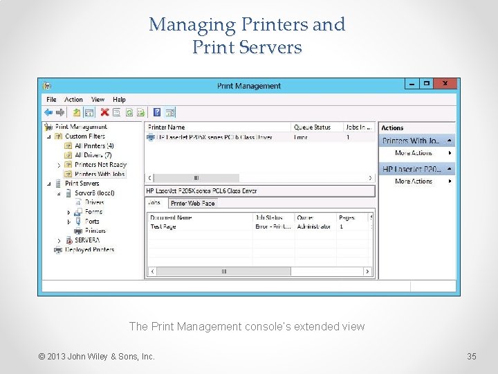
Task: Click the Ports node icon
Action: [78, 222]
